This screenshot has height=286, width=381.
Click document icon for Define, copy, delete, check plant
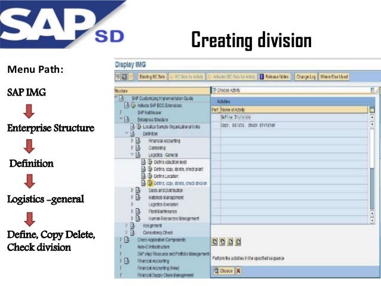pyautogui.click(x=143, y=169)
